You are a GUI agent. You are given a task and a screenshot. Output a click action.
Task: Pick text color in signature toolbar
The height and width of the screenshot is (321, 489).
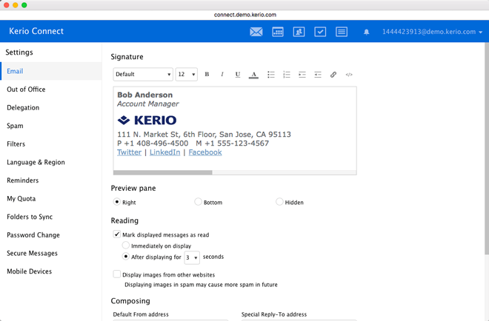[253, 75]
